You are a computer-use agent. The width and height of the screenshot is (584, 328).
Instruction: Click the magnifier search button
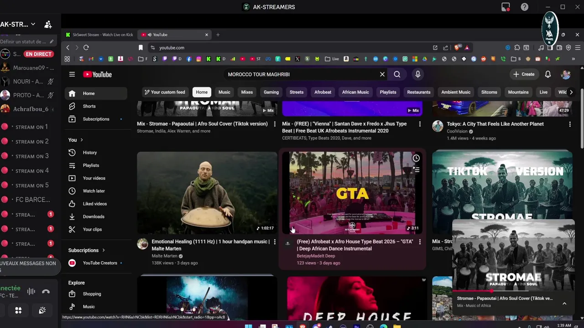pos(397,74)
